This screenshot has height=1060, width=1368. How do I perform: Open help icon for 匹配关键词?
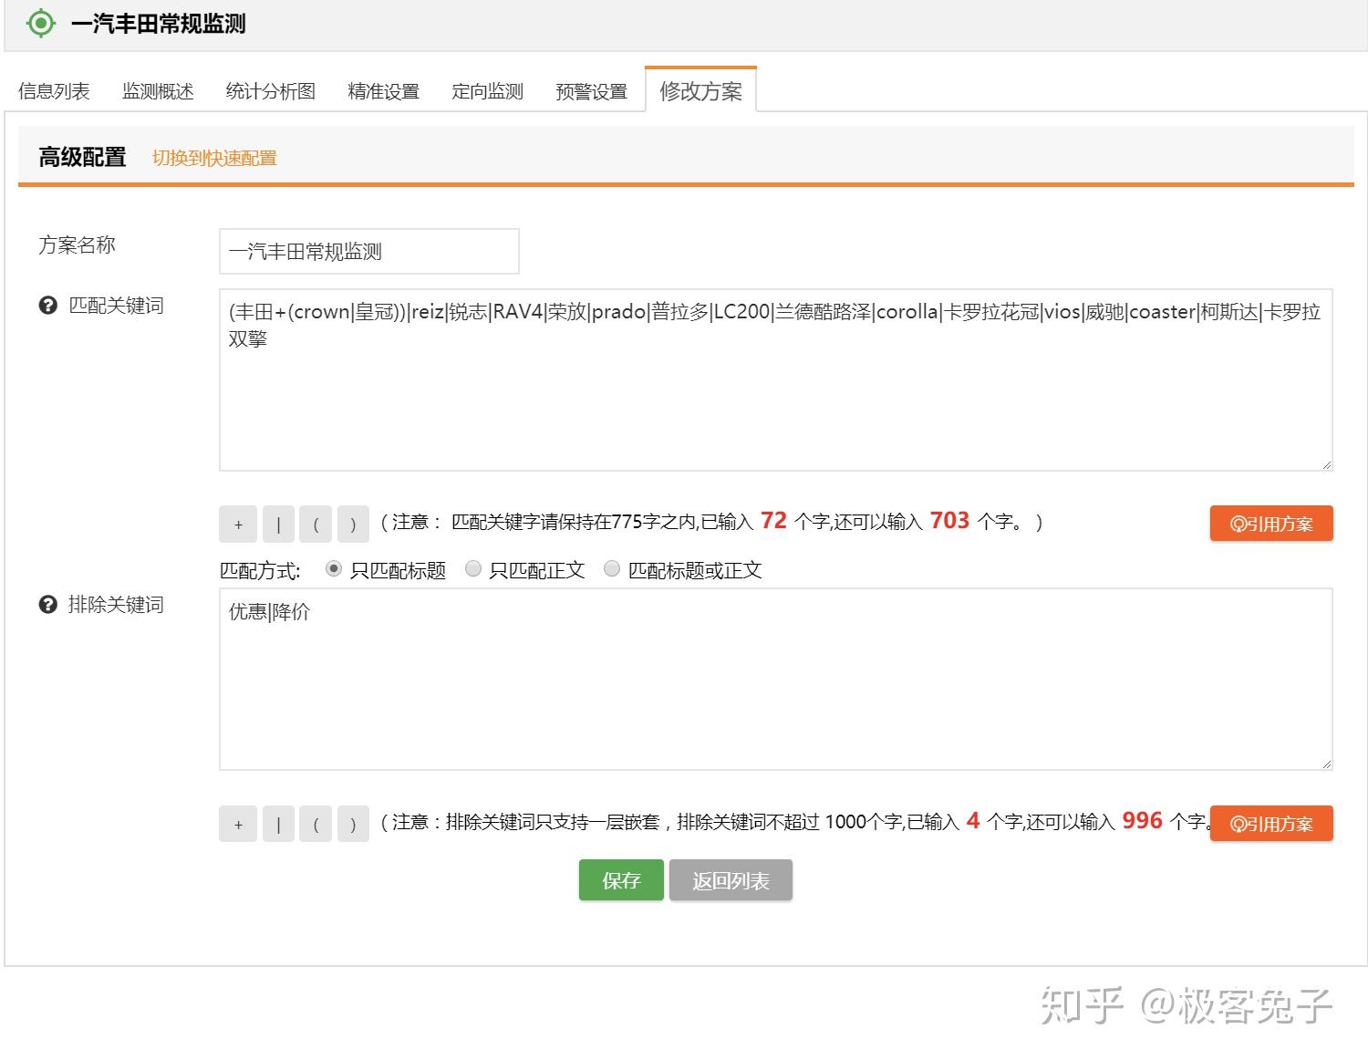point(47,306)
